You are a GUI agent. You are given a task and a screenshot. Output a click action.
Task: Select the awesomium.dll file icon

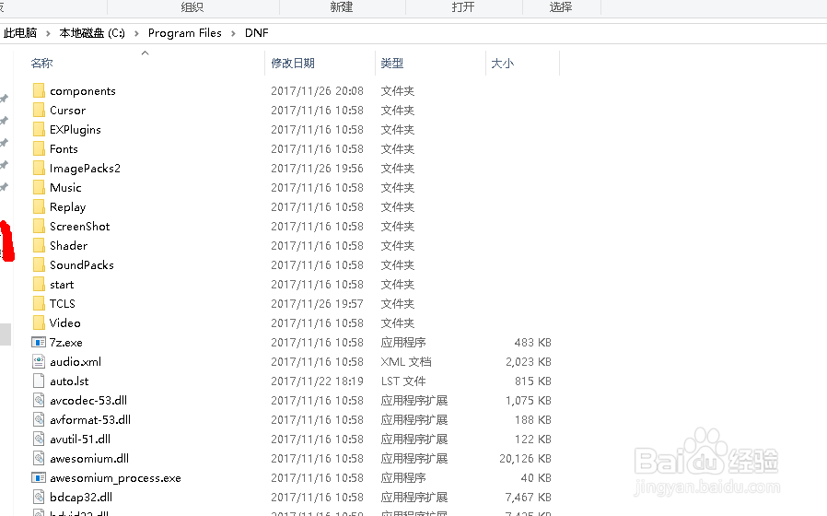click(39, 459)
